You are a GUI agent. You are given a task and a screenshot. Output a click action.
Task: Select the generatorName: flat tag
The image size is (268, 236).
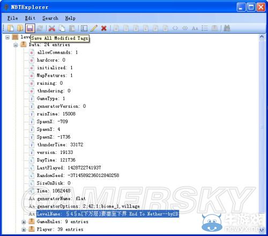[x=61, y=198]
